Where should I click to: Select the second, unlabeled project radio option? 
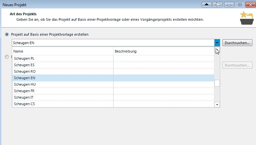[x=7, y=57]
